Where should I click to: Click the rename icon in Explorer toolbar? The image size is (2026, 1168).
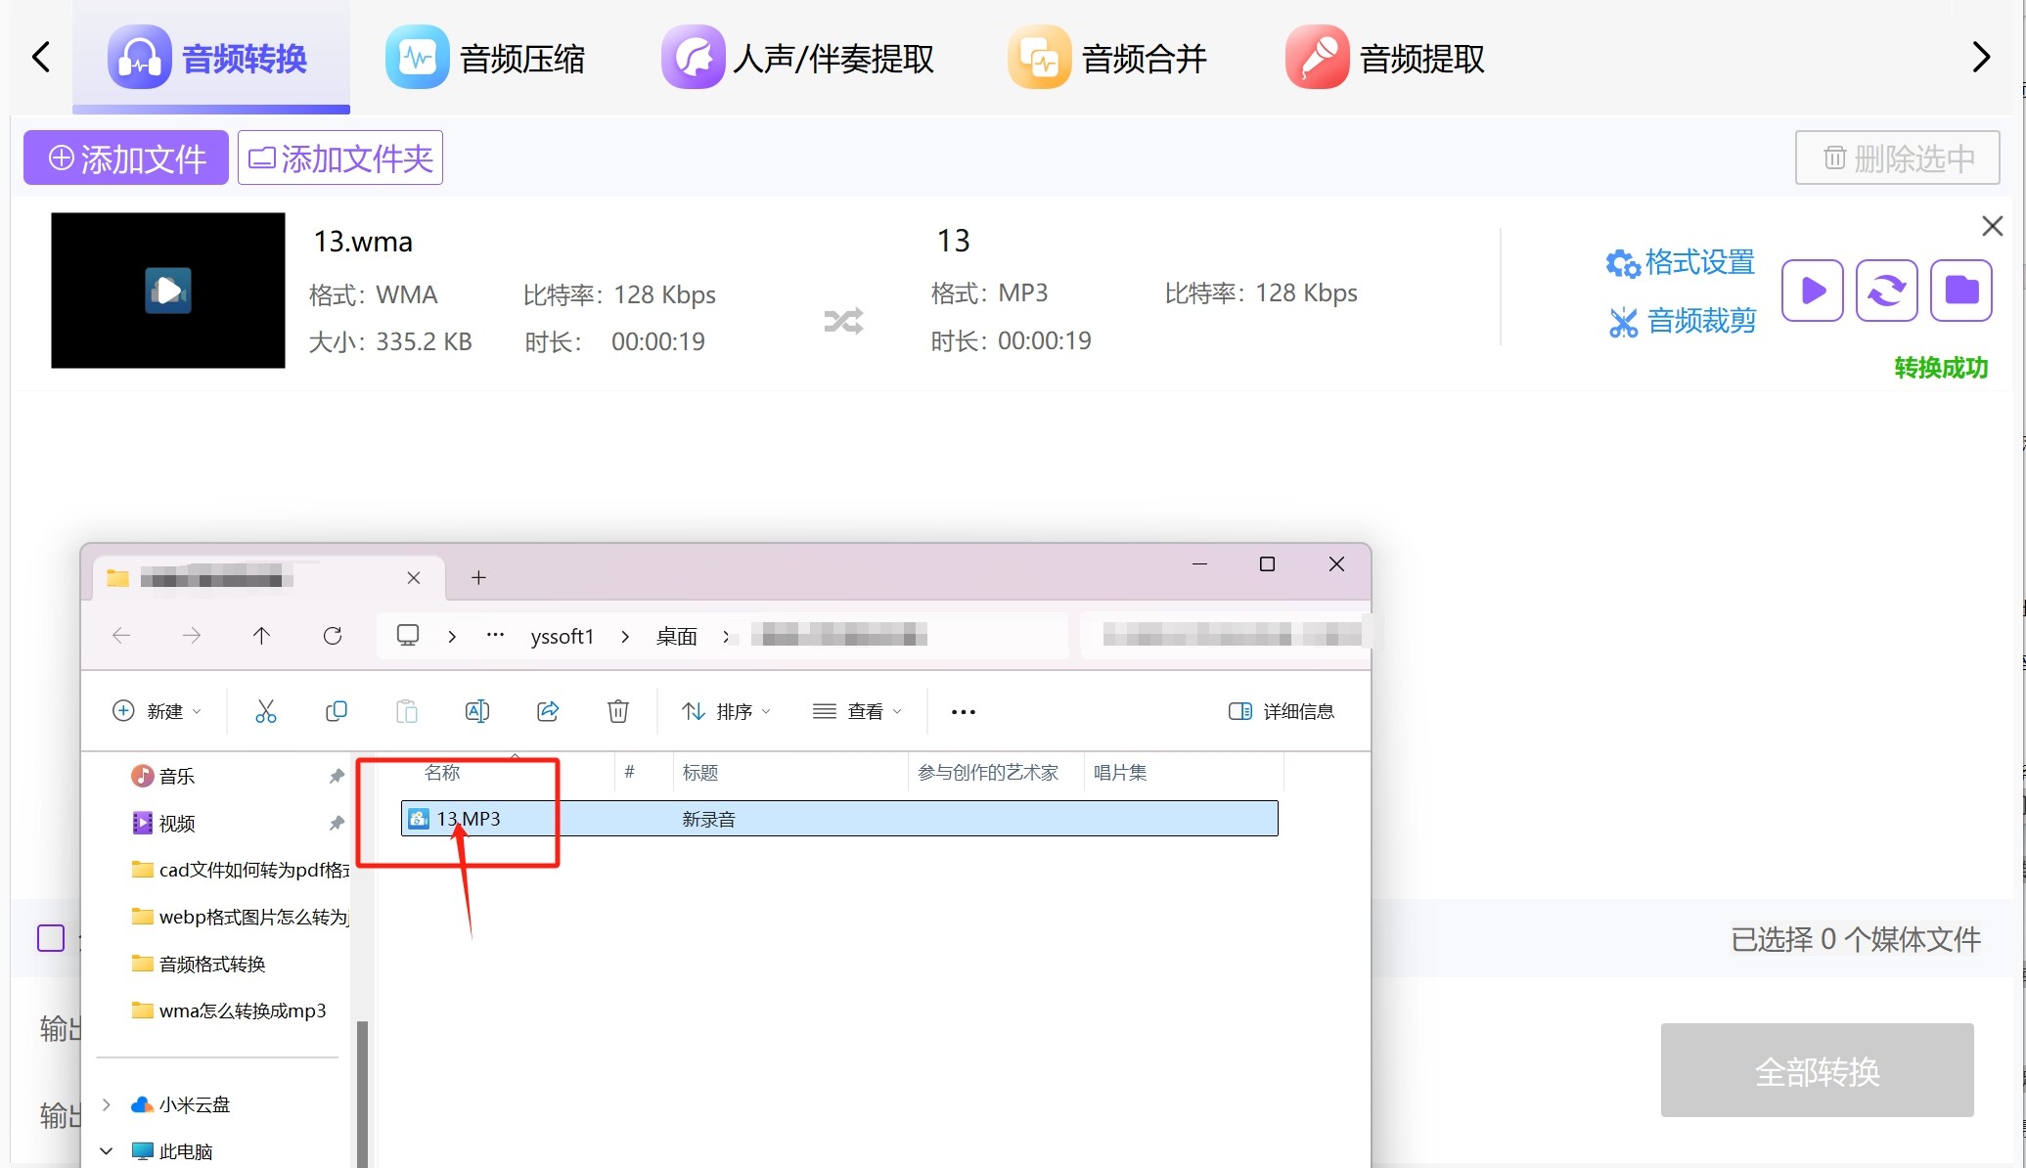pos(476,711)
